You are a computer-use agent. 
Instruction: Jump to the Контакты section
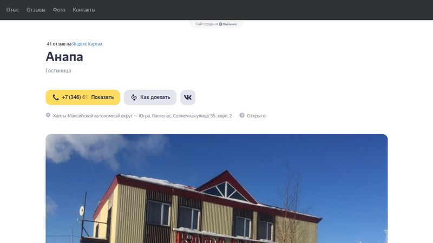click(84, 10)
